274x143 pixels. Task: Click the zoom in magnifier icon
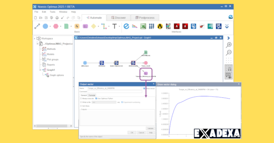click(229, 45)
